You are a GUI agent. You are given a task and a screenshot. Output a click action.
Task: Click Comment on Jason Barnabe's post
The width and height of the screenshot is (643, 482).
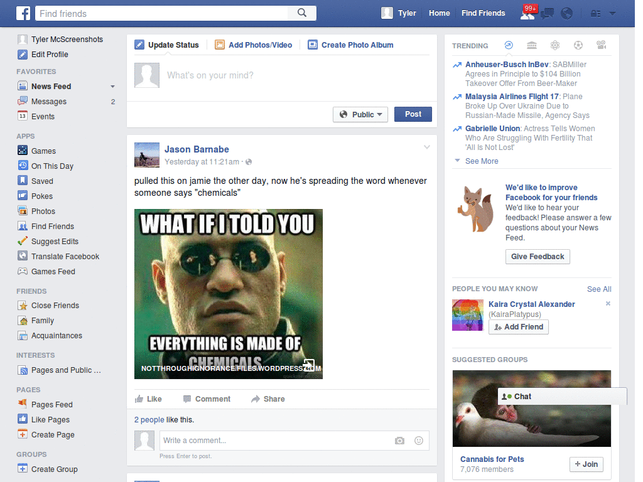point(207,399)
